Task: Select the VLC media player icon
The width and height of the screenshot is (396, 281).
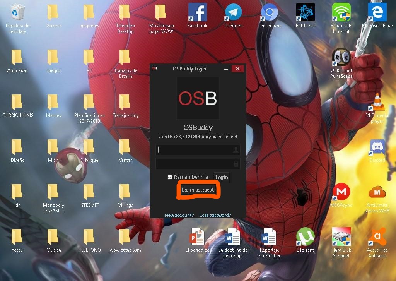Action: [x=377, y=109]
